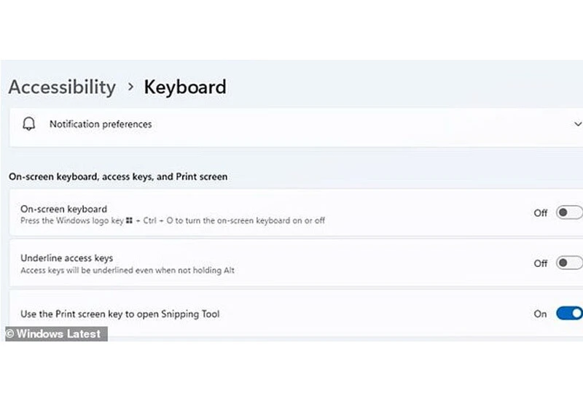Click the On-screen keyboard setting label
Image resolution: width=583 pixels, height=402 pixels.
point(63,209)
